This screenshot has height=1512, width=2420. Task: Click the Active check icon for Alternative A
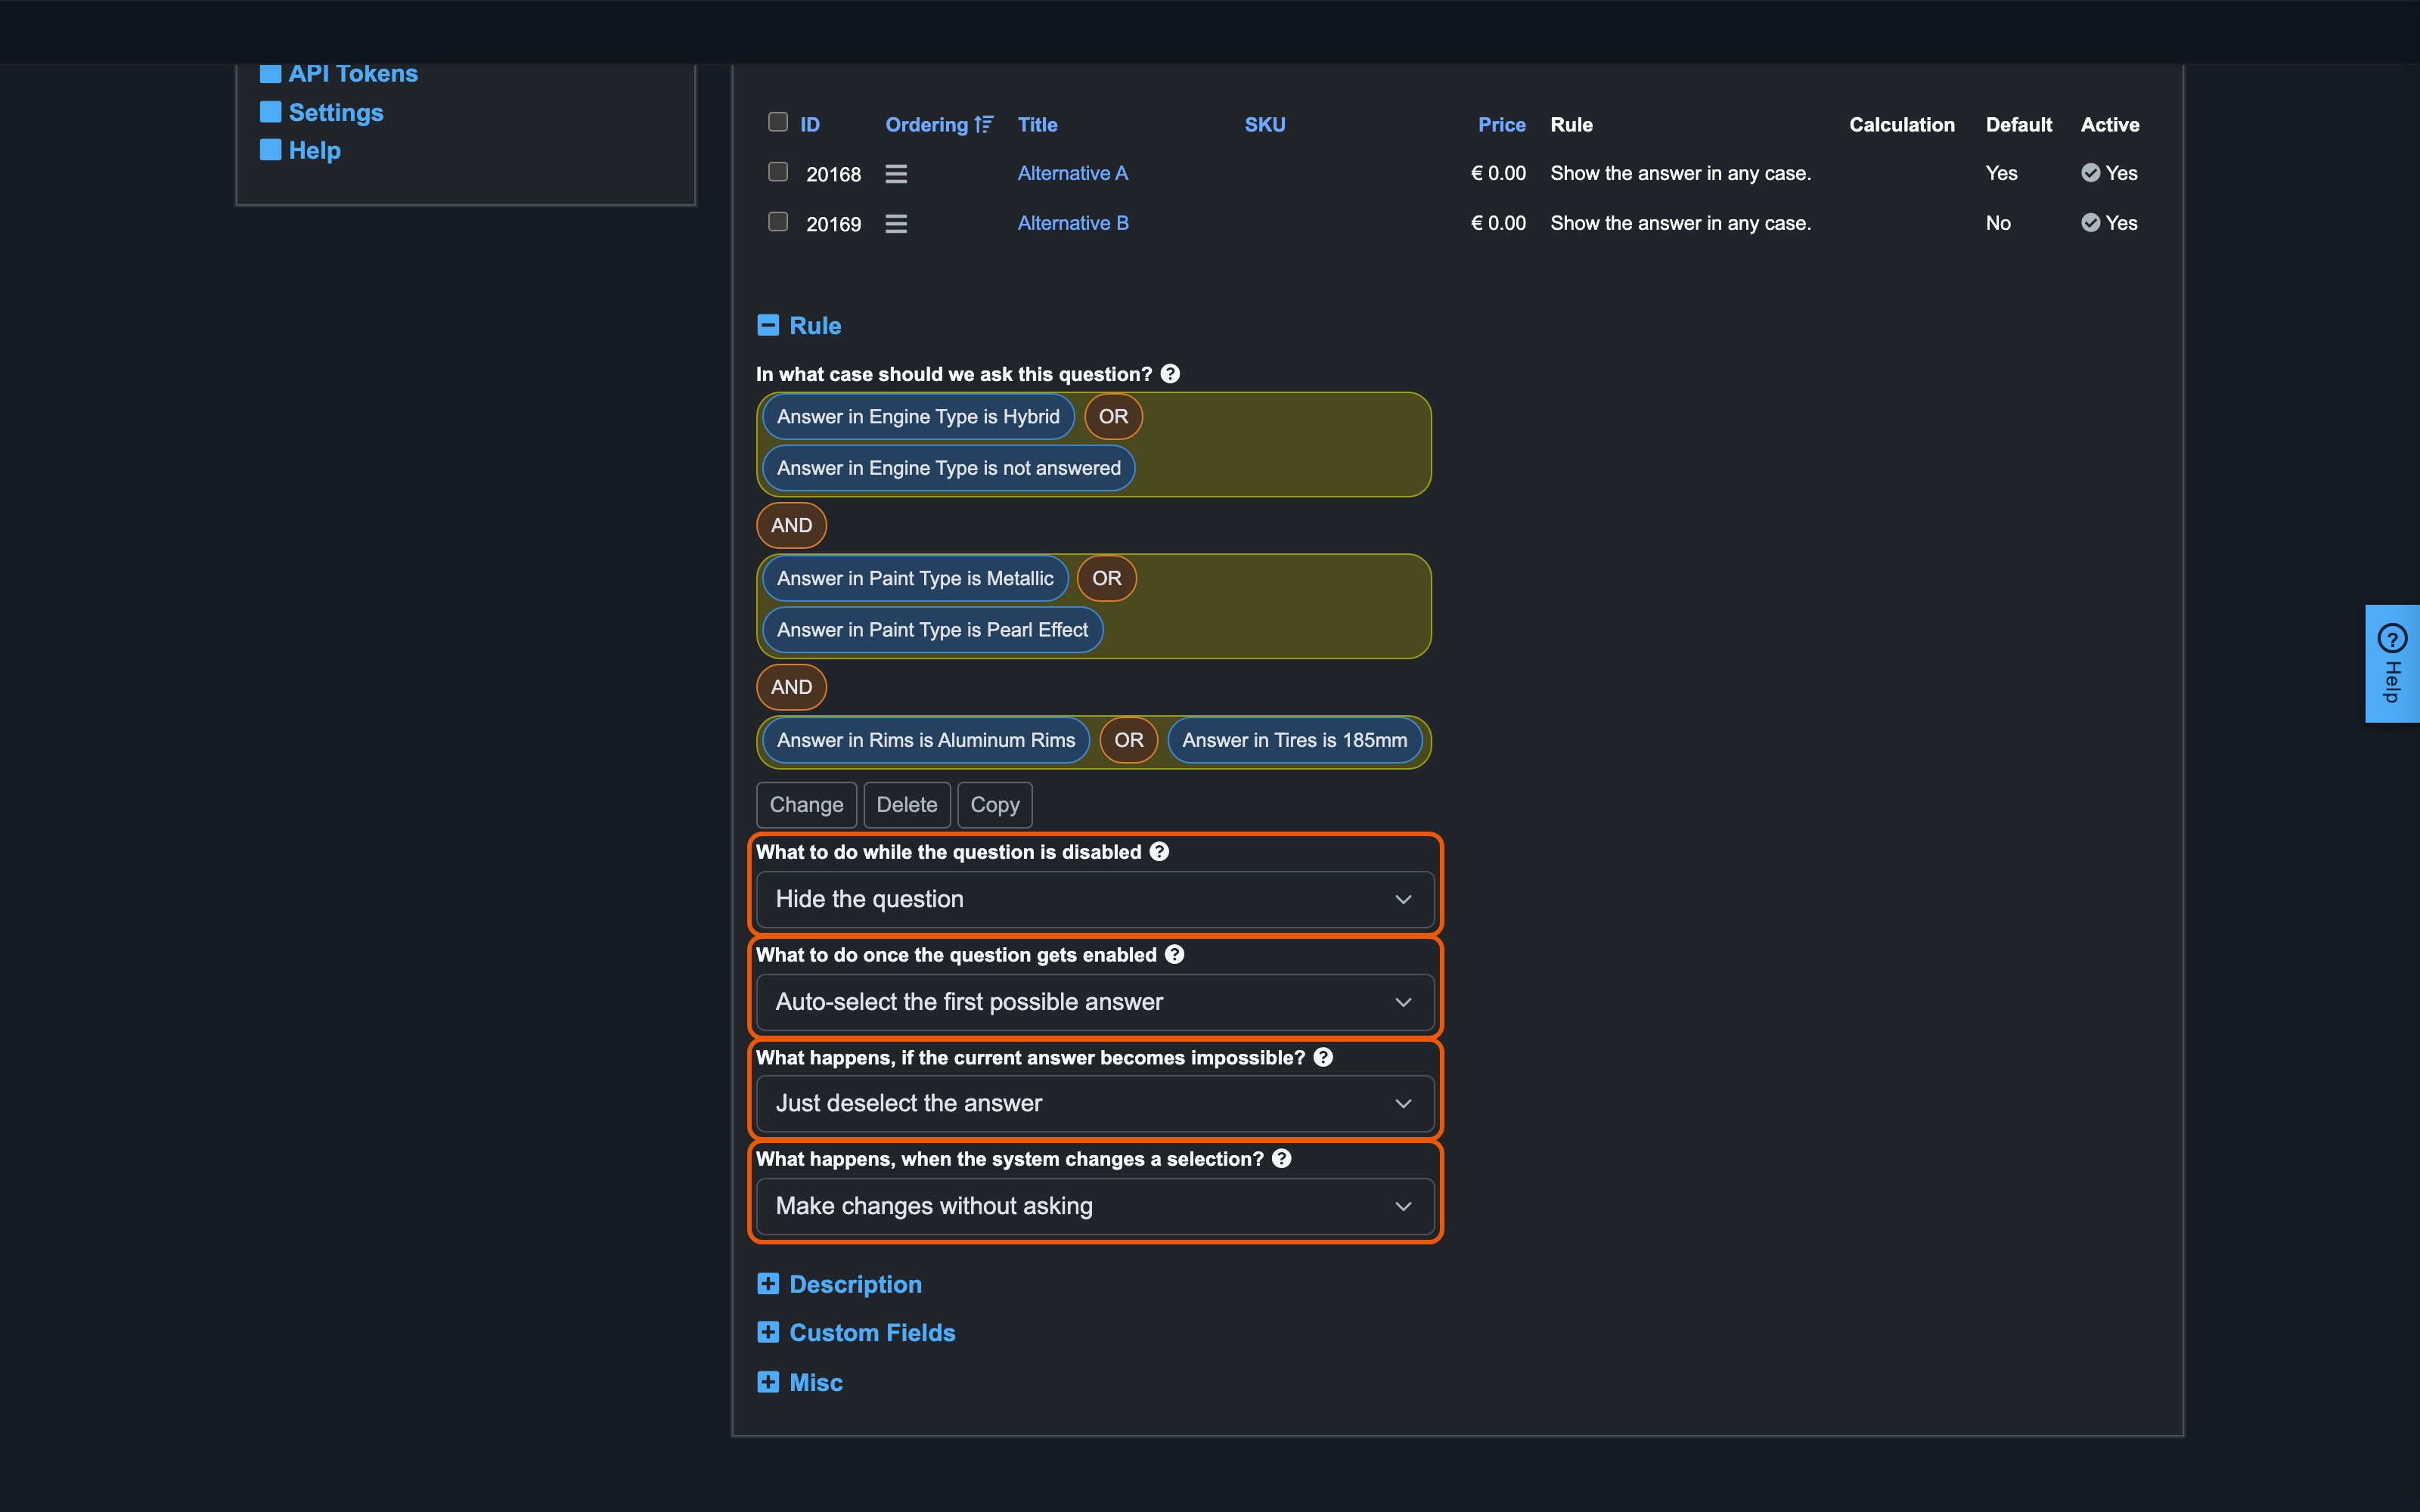coord(2090,173)
